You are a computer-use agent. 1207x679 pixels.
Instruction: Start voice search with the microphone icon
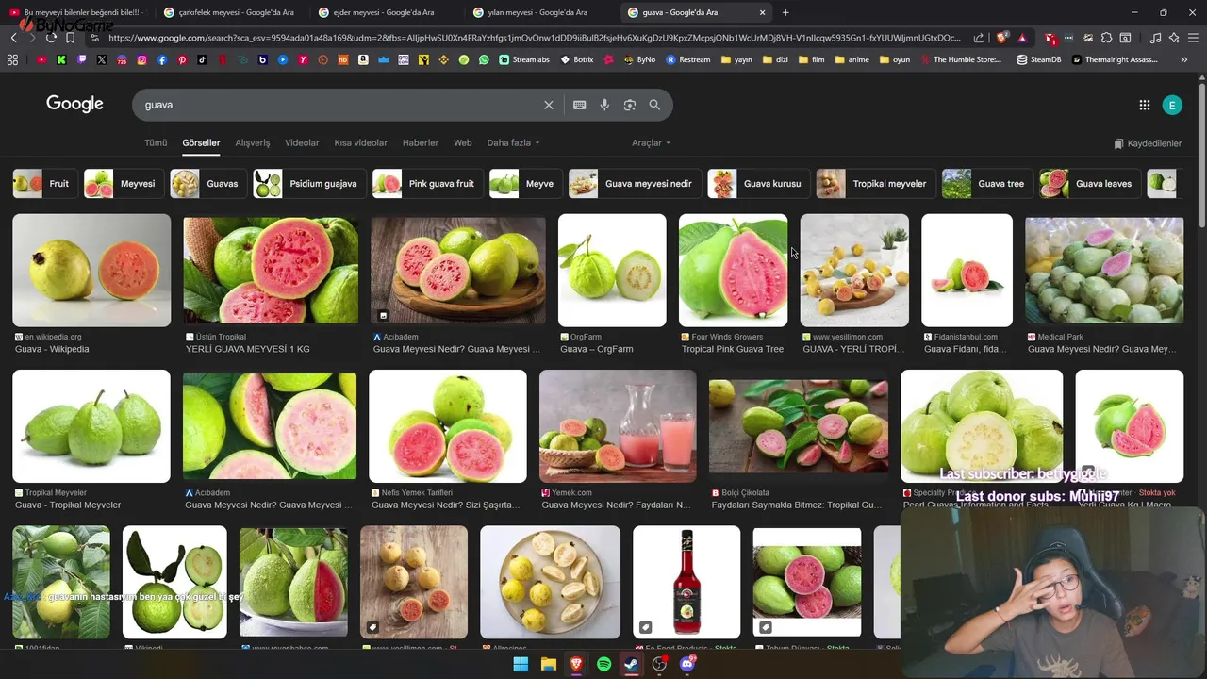tap(604, 105)
